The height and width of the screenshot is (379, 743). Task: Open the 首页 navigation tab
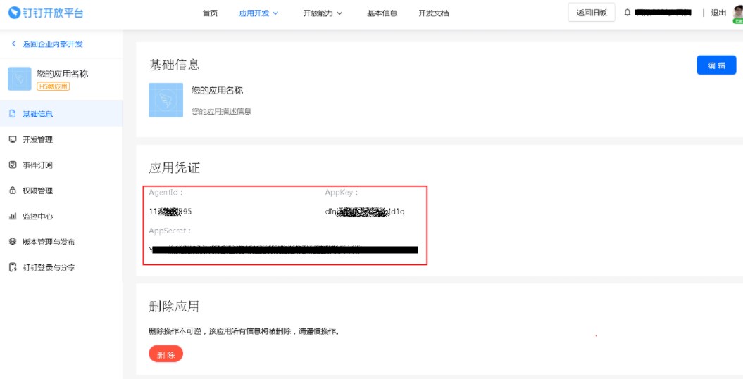tap(210, 13)
